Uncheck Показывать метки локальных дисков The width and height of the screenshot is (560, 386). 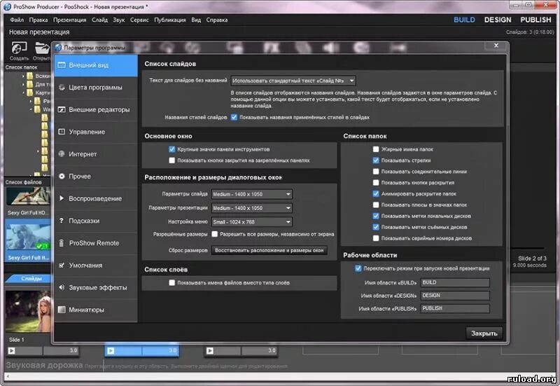click(x=376, y=216)
